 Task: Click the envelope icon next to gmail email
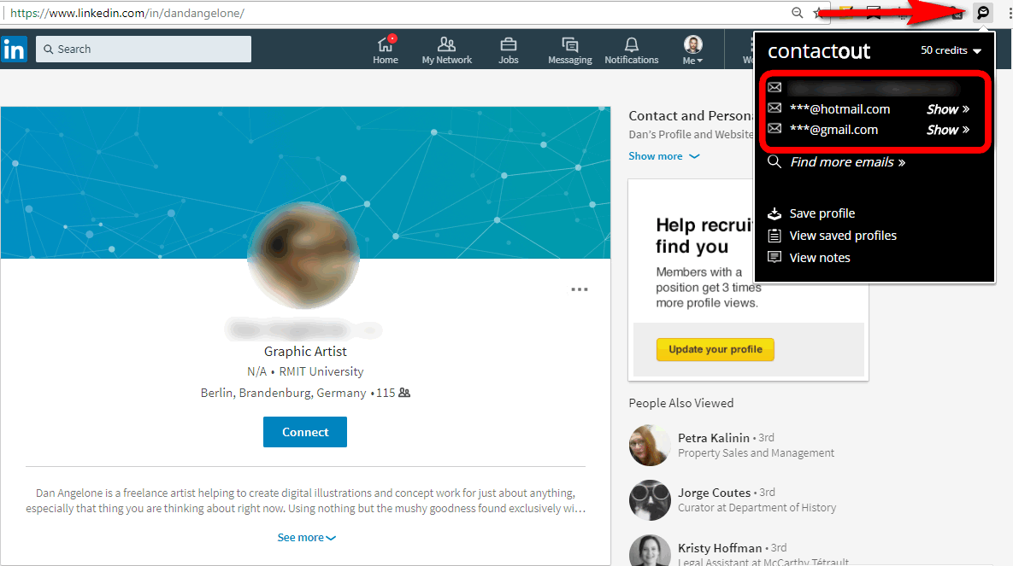[774, 128]
